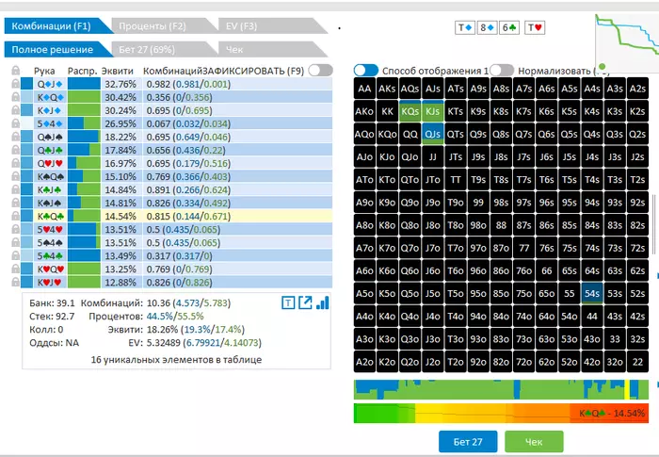Click combos value 0.982 (0.981/0.001)
Image resolution: width=659 pixels, height=457 pixels.
[188, 84]
